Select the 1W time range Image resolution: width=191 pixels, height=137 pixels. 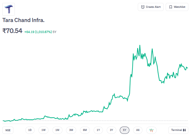coord(43,130)
